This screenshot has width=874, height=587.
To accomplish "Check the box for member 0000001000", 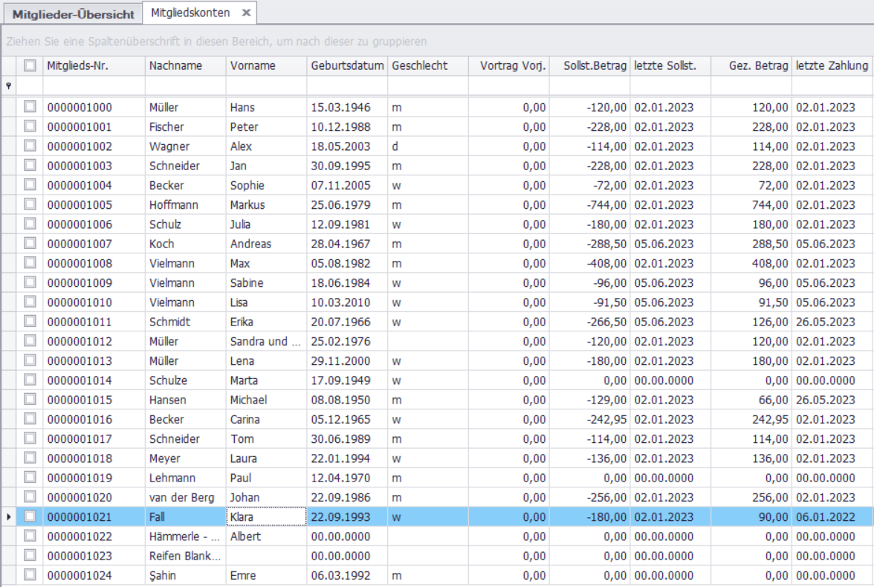I will [x=30, y=107].
